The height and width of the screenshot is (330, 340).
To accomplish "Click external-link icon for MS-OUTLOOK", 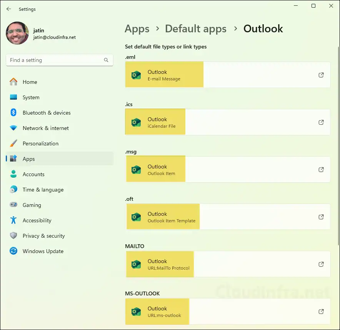I will click(321, 312).
